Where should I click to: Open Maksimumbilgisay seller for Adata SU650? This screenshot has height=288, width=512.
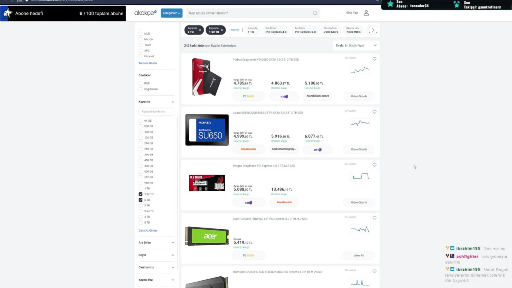[284, 149]
